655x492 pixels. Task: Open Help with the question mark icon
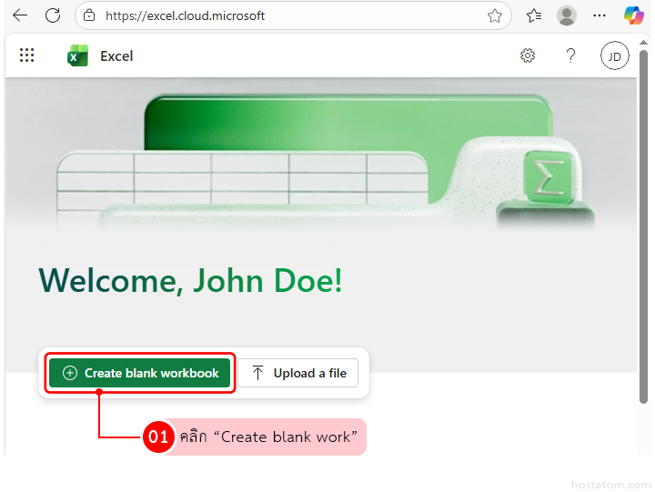pyautogui.click(x=570, y=55)
